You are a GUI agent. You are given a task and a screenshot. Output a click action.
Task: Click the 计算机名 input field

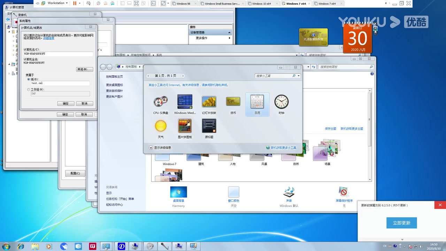[x=58, y=54]
